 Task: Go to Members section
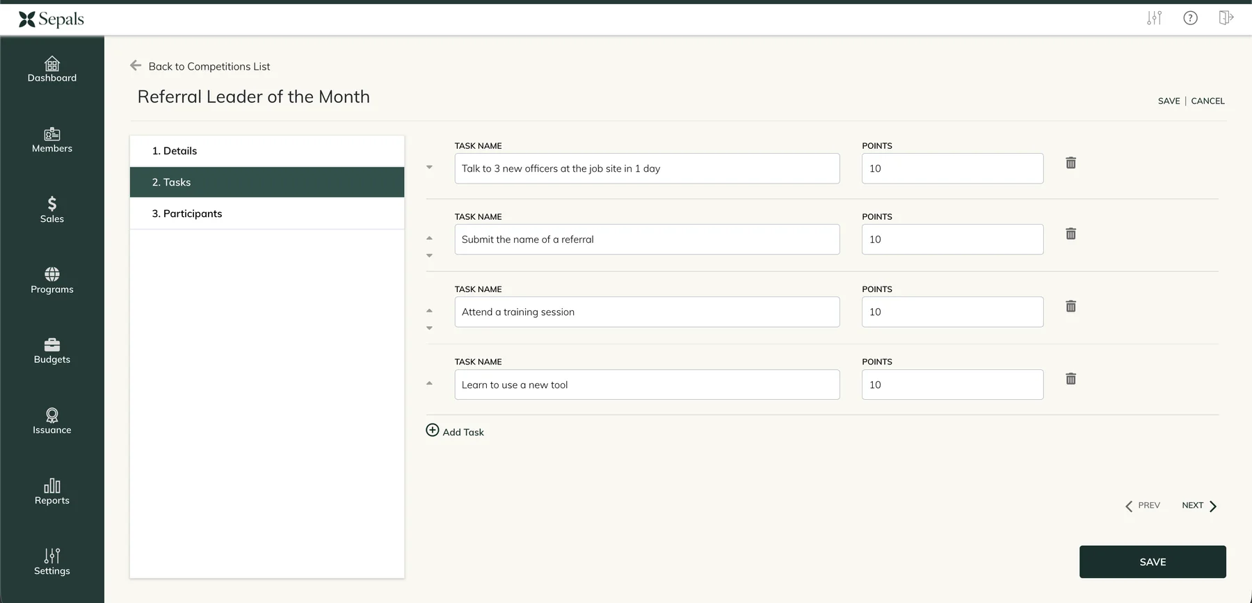pos(52,140)
